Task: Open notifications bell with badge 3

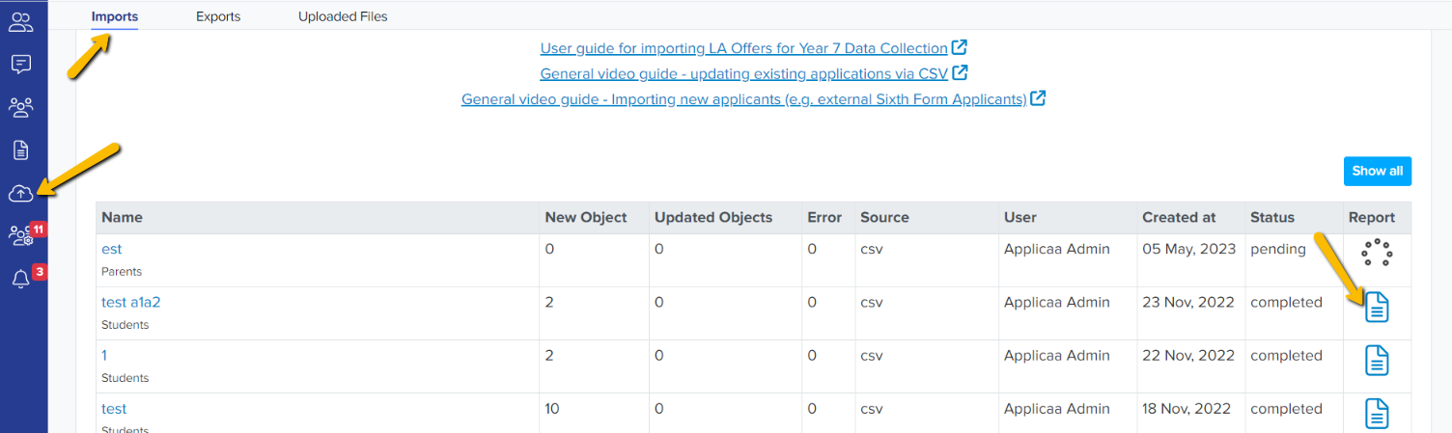Action: [x=20, y=280]
